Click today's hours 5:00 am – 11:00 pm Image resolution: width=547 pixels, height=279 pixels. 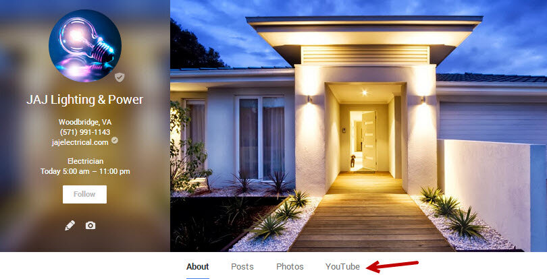click(x=85, y=171)
